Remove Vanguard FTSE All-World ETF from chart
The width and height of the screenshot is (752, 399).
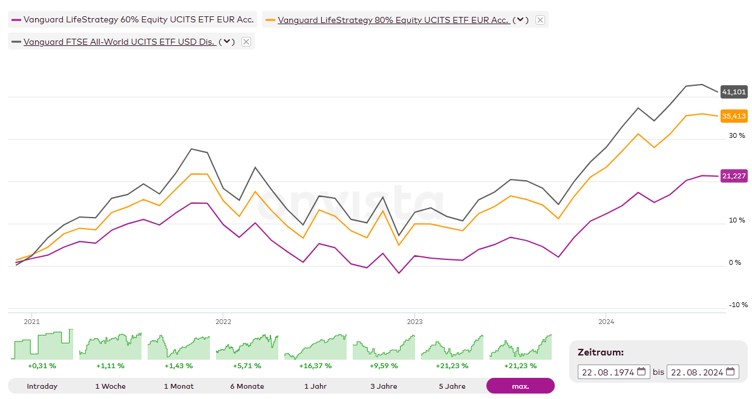246,42
